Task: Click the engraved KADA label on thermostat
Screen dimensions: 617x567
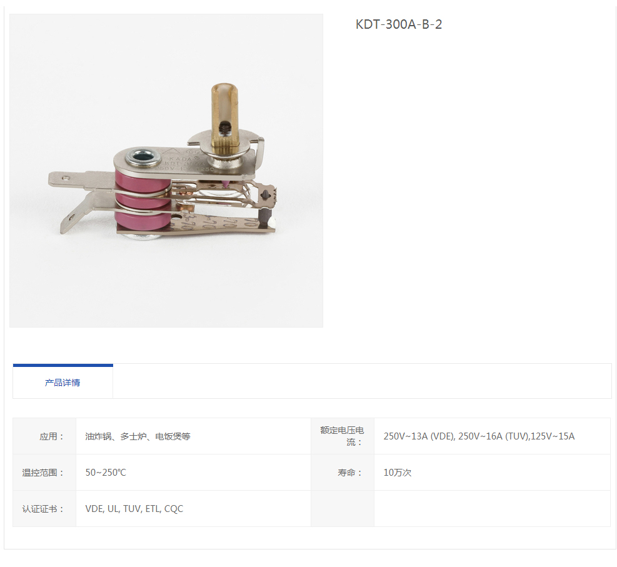Action: pyautogui.click(x=182, y=159)
